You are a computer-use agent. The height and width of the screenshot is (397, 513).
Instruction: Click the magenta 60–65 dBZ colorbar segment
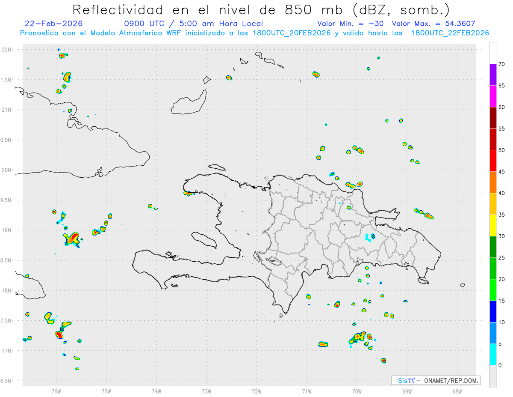tap(493, 96)
